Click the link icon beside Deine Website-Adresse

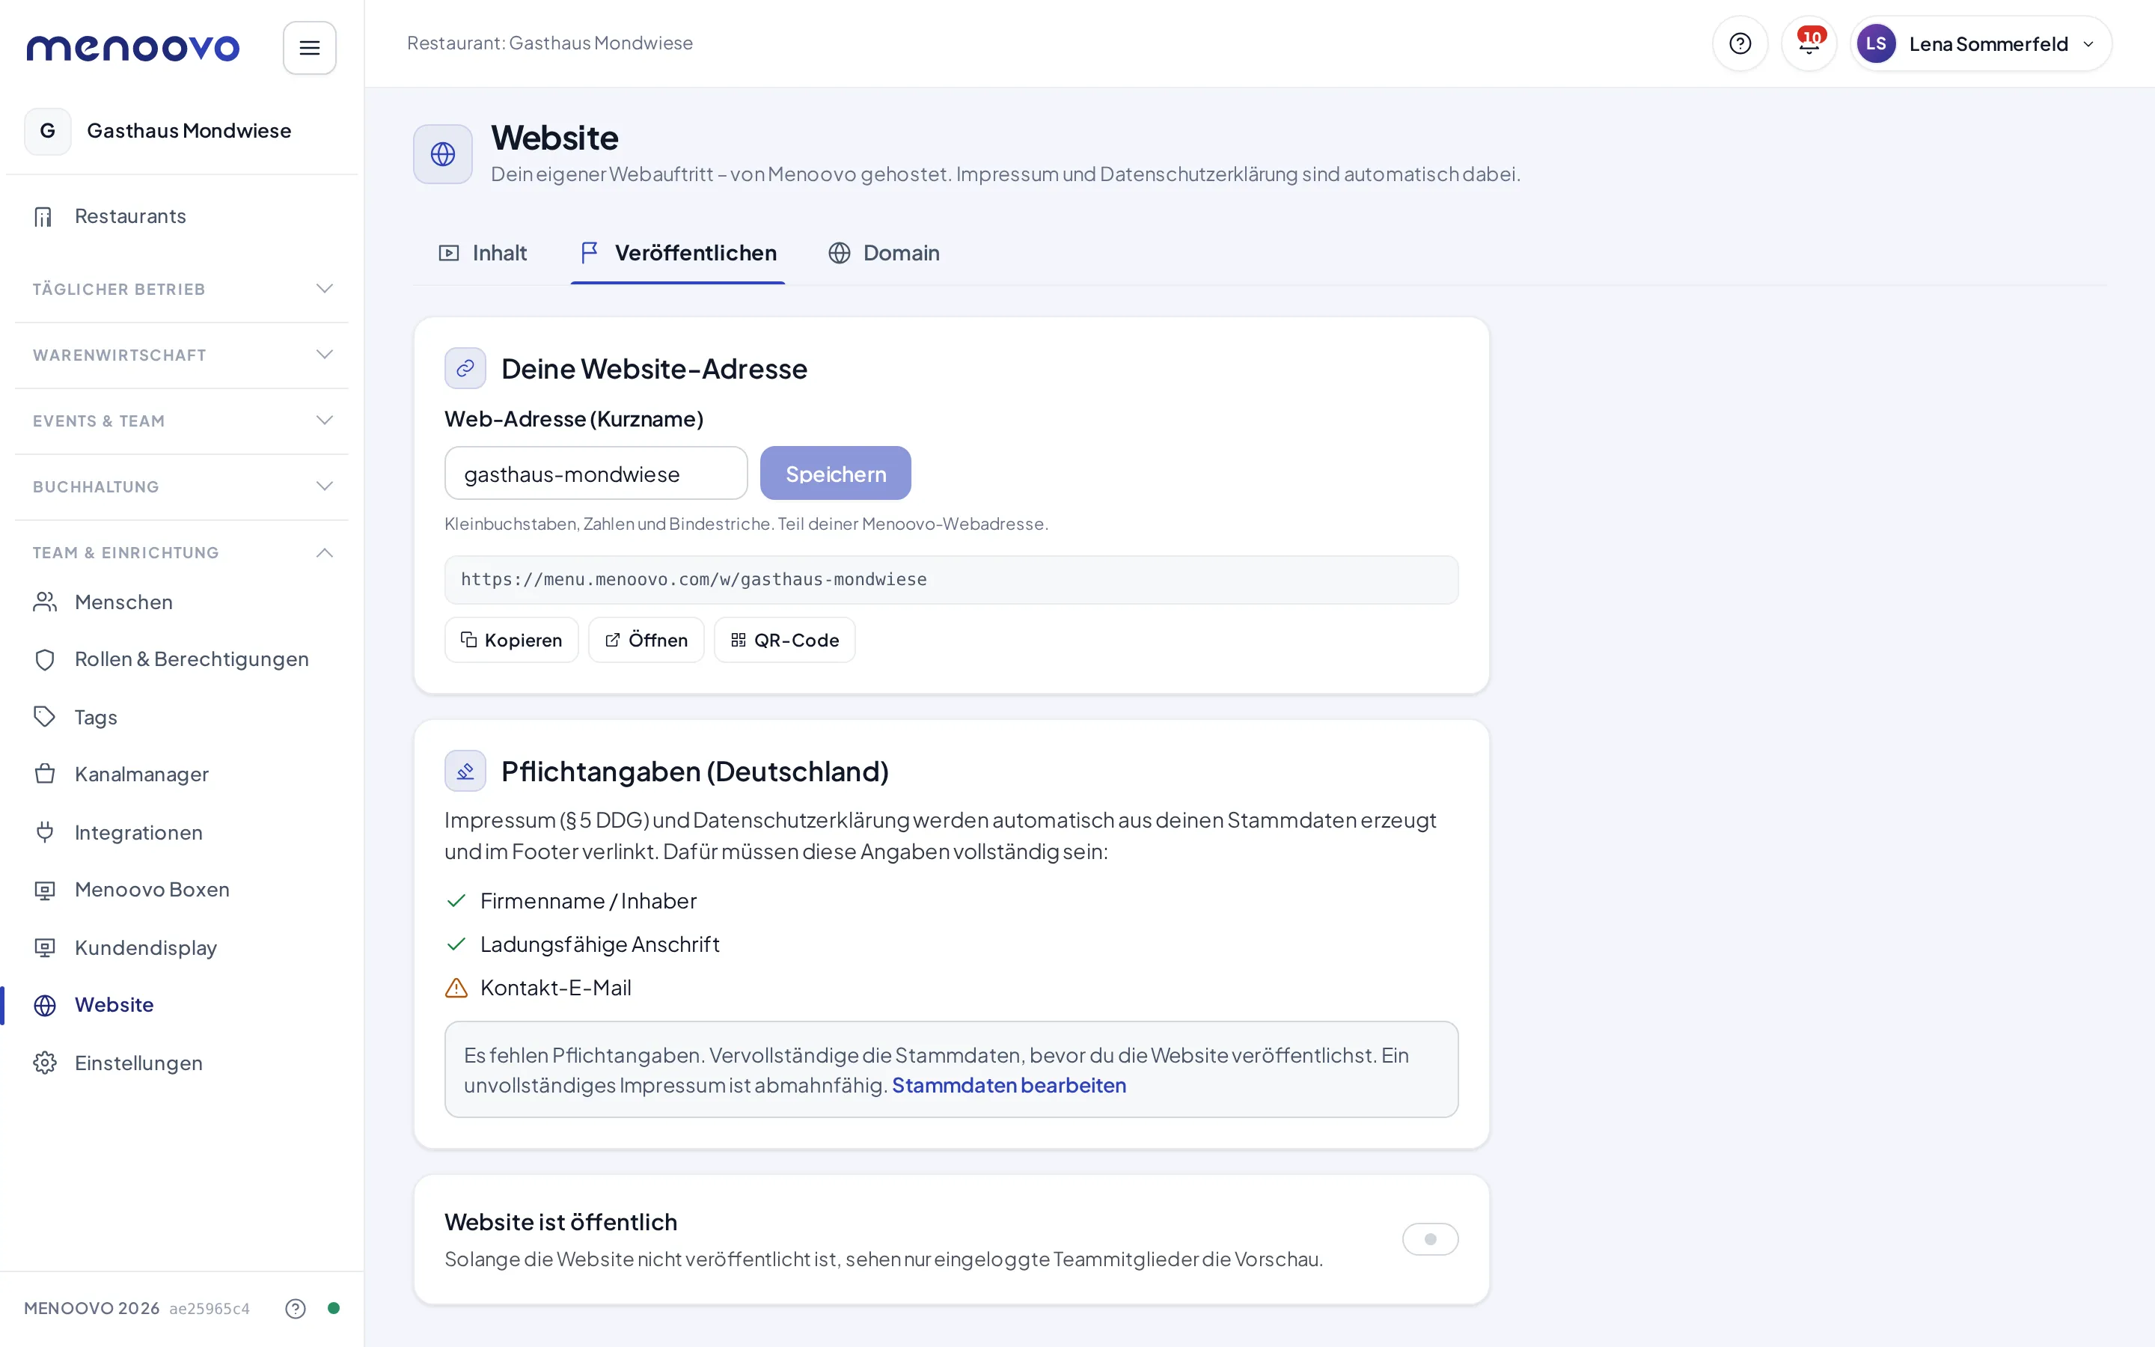[465, 368]
